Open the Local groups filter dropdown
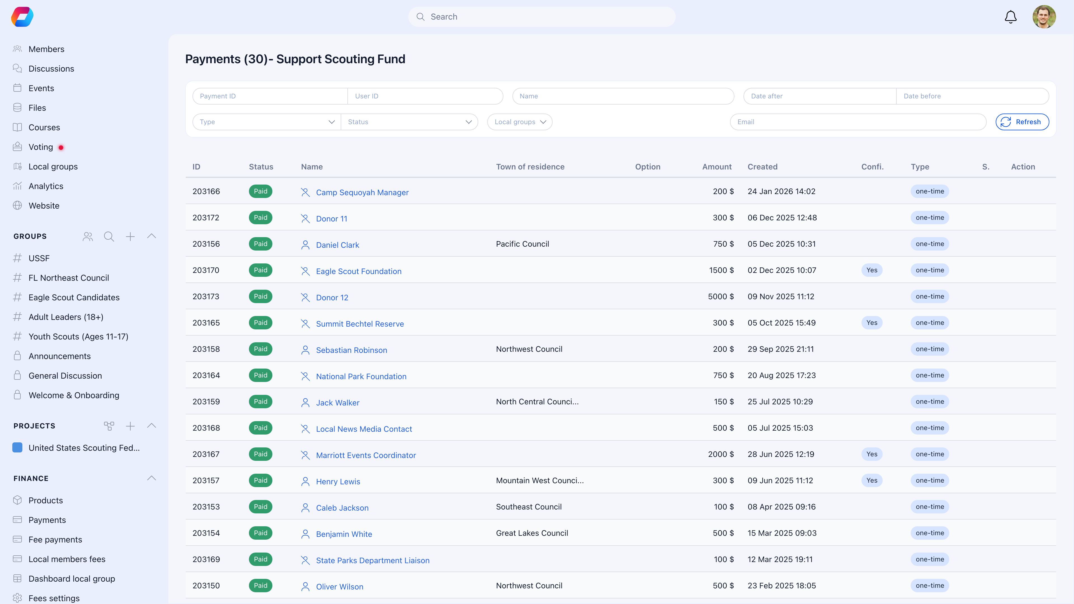 click(x=519, y=122)
